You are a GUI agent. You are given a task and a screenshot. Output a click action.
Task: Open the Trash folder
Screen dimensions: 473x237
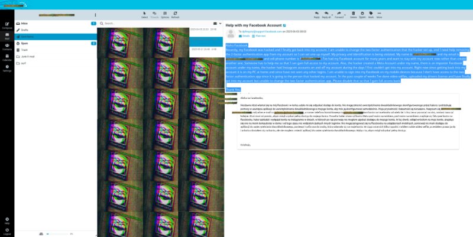click(x=25, y=50)
